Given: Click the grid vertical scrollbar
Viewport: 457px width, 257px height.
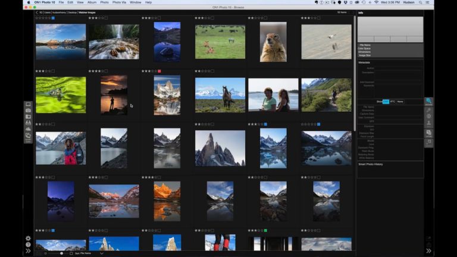Looking at the screenshot, I should click(355, 73).
